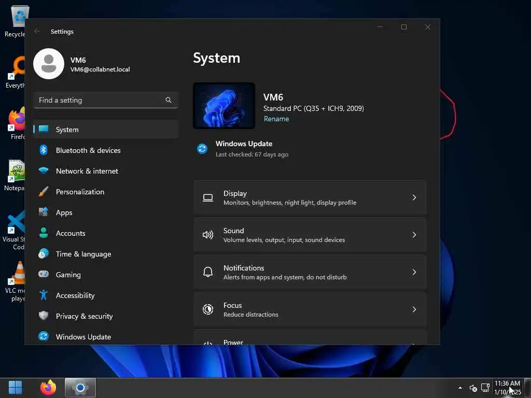The height and width of the screenshot is (398, 531).
Task: Click the Windows Update sidebar icon
Action: 44,336
